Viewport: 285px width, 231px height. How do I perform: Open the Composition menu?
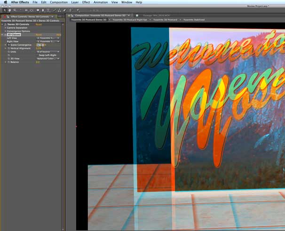coord(59,2)
